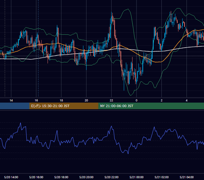The width and height of the screenshot is (204, 180).
Task: Click the NY 21:00-06:00 JST session bar
Action: point(151,106)
